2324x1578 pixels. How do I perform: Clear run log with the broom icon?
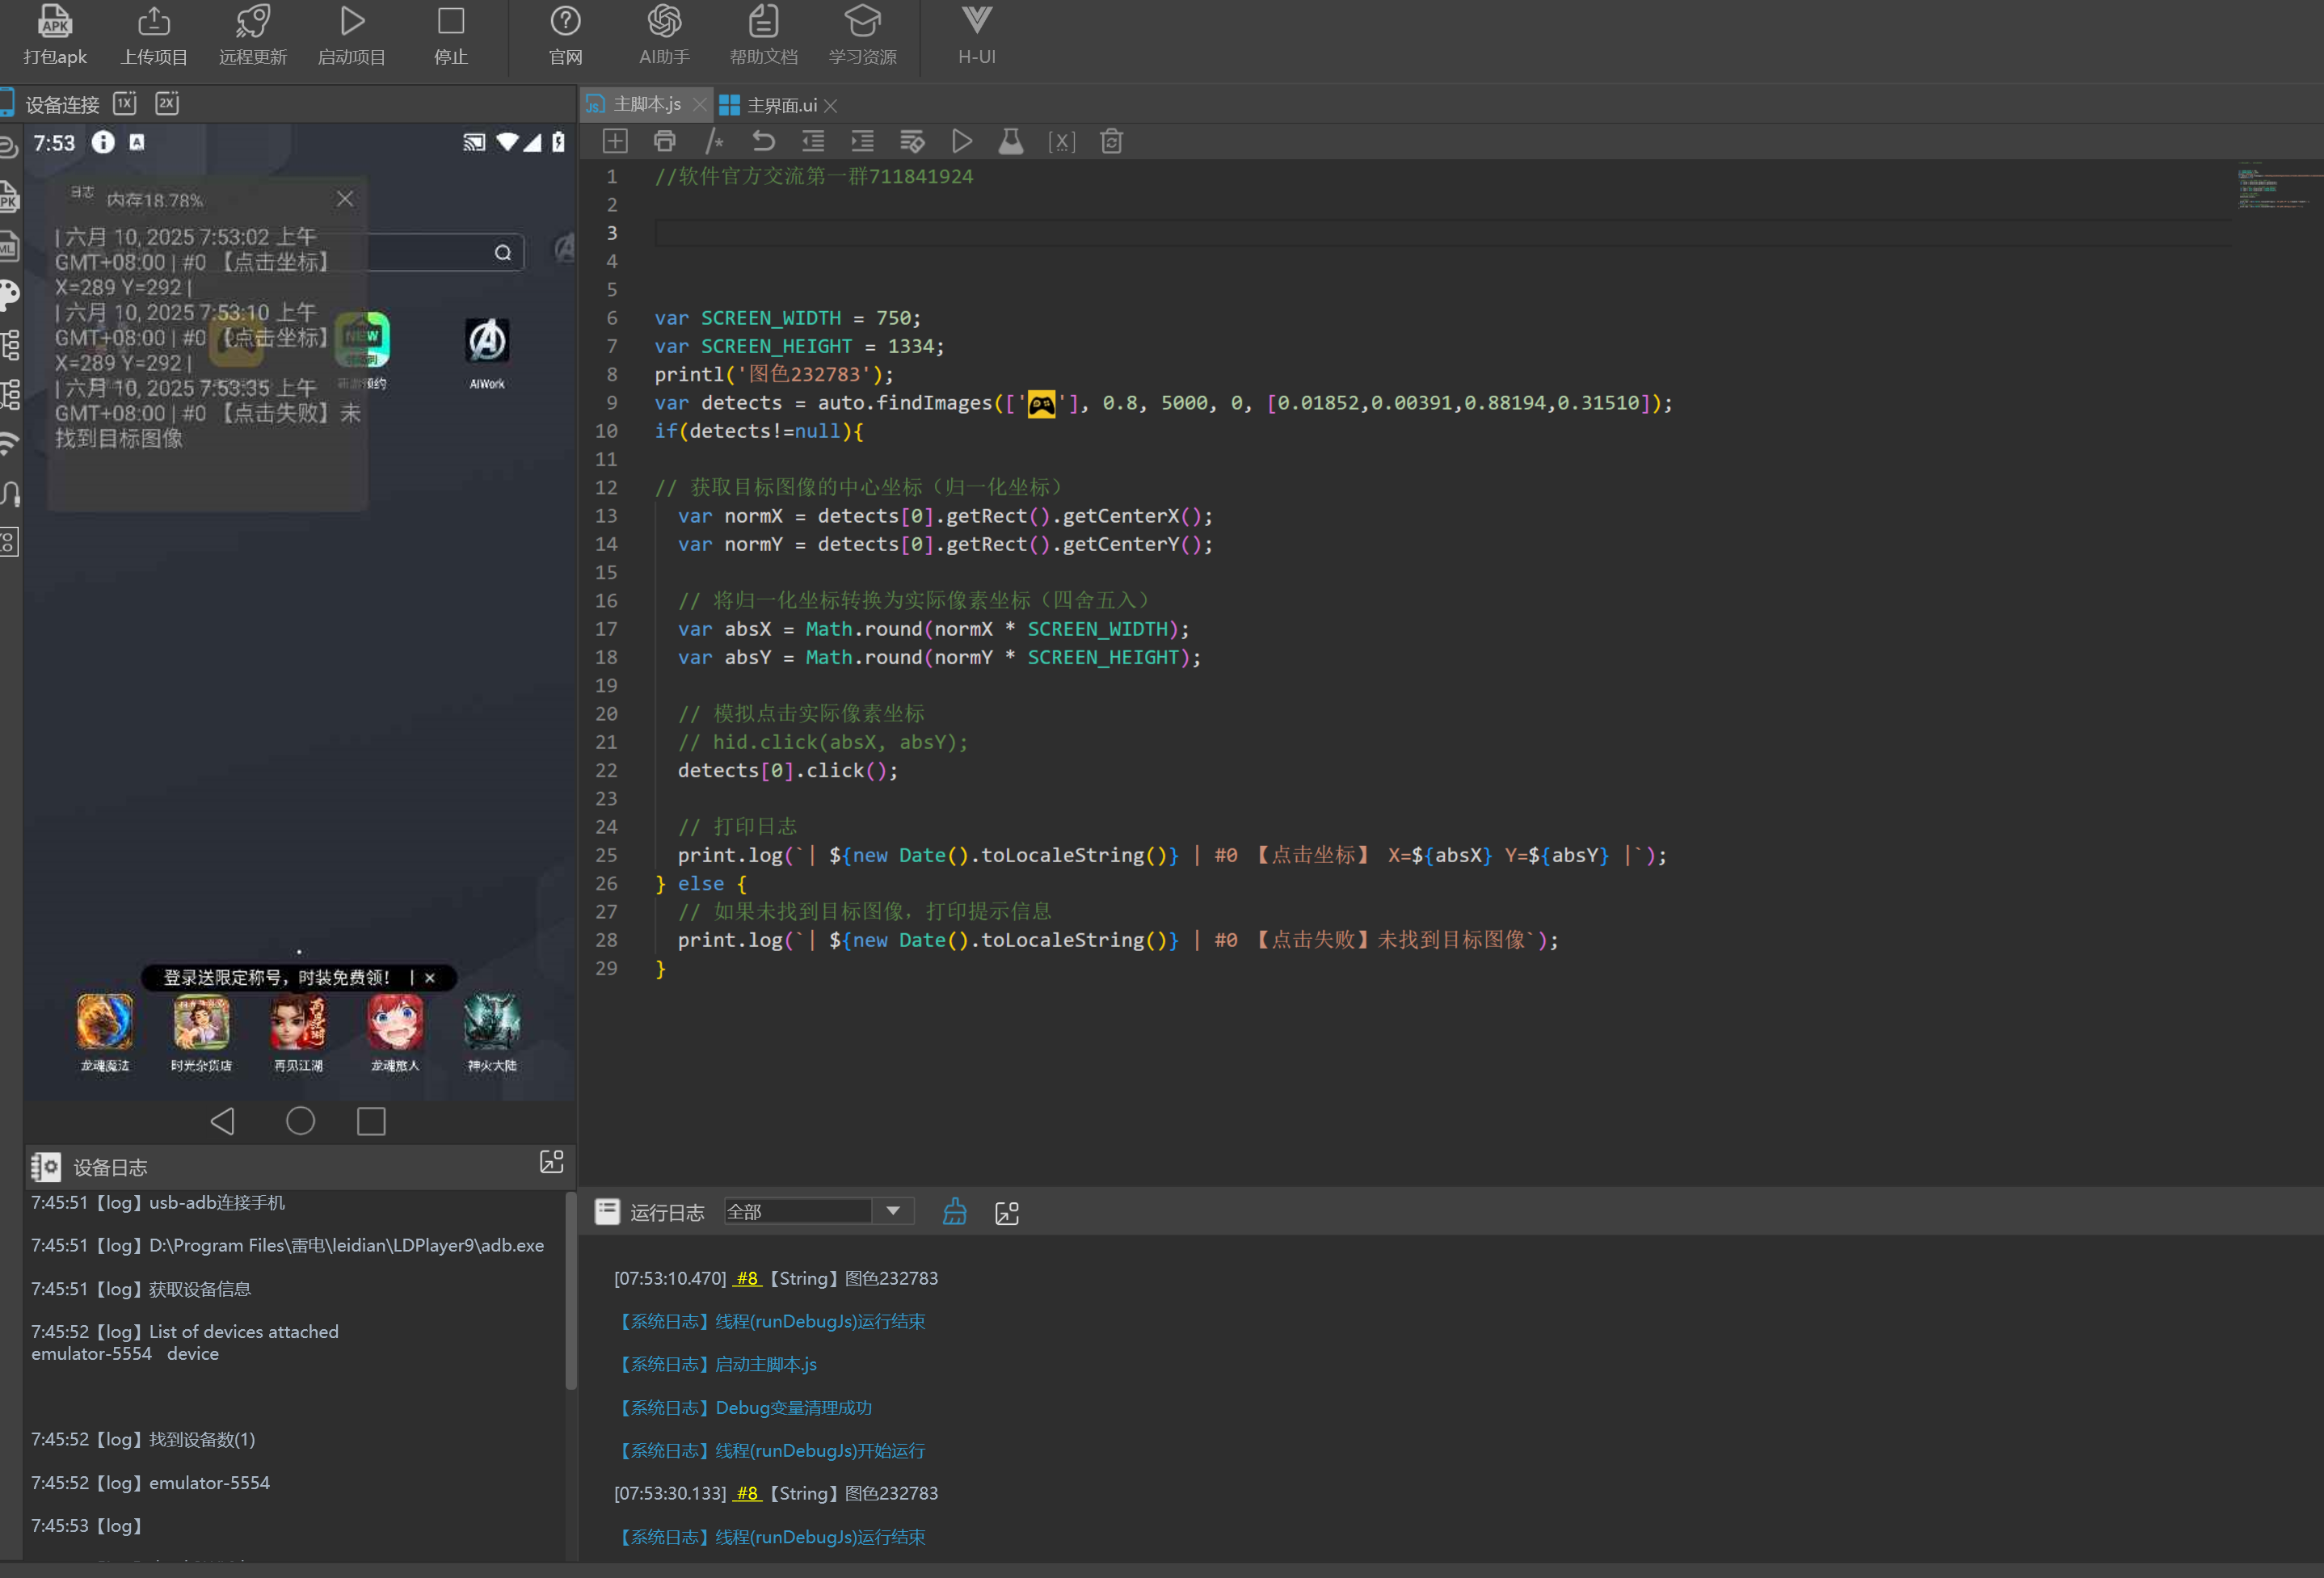[x=955, y=1212]
